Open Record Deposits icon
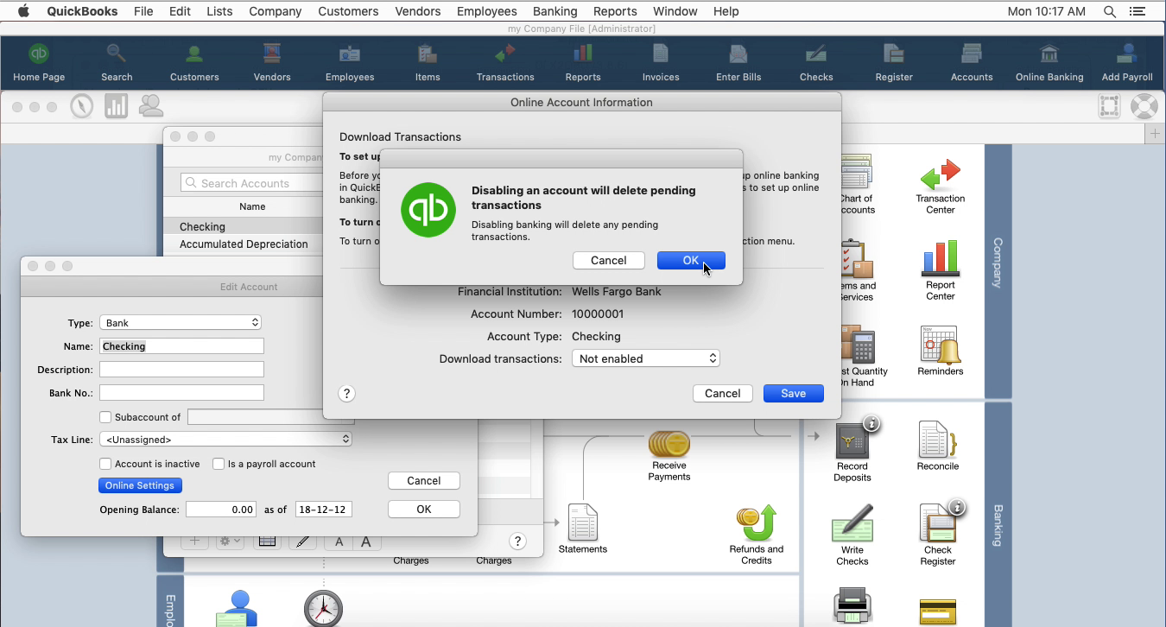 852,451
